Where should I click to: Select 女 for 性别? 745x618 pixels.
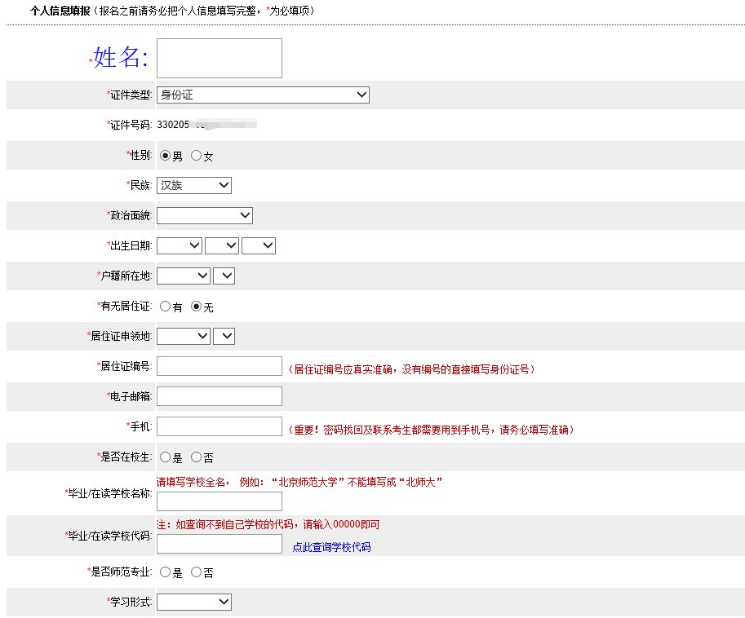tap(196, 156)
